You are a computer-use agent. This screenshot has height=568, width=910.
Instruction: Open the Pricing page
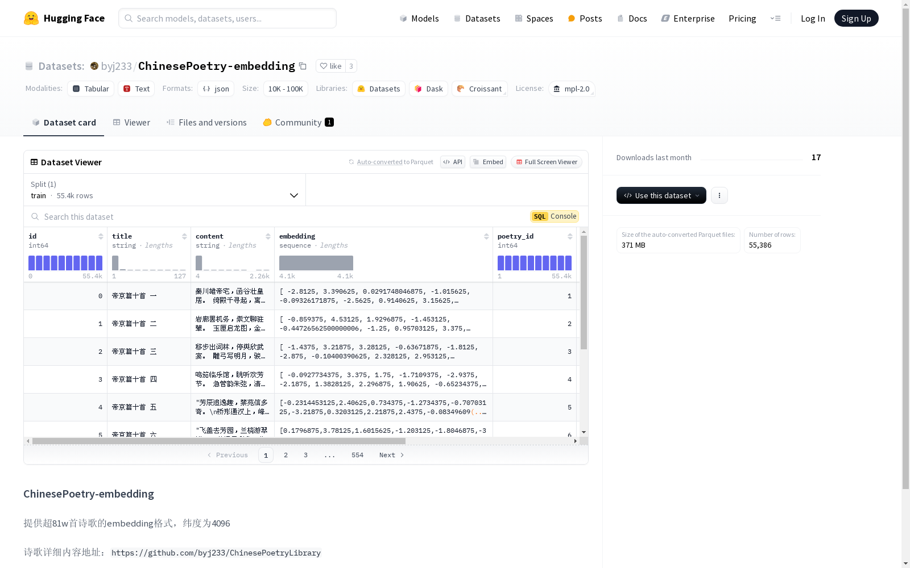pyautogui.click(x=742, y=18)
